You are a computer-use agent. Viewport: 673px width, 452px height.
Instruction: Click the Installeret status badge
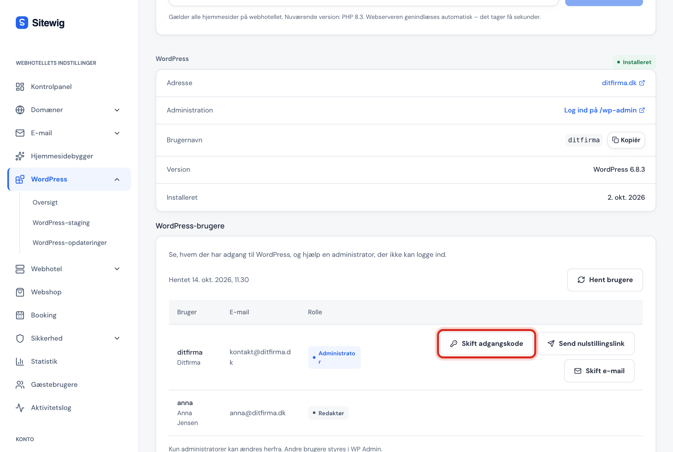(x=634, y=62)
